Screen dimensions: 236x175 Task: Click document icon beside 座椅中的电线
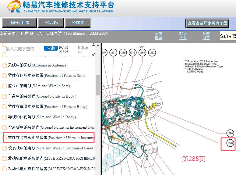point(5,86)
